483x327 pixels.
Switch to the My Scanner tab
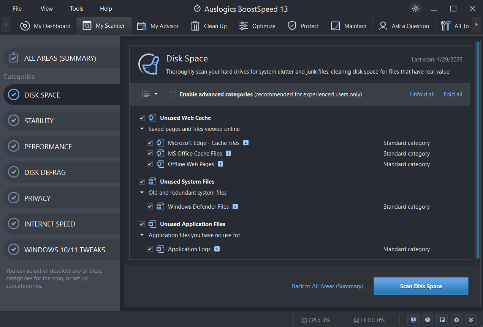click(104, 26)
